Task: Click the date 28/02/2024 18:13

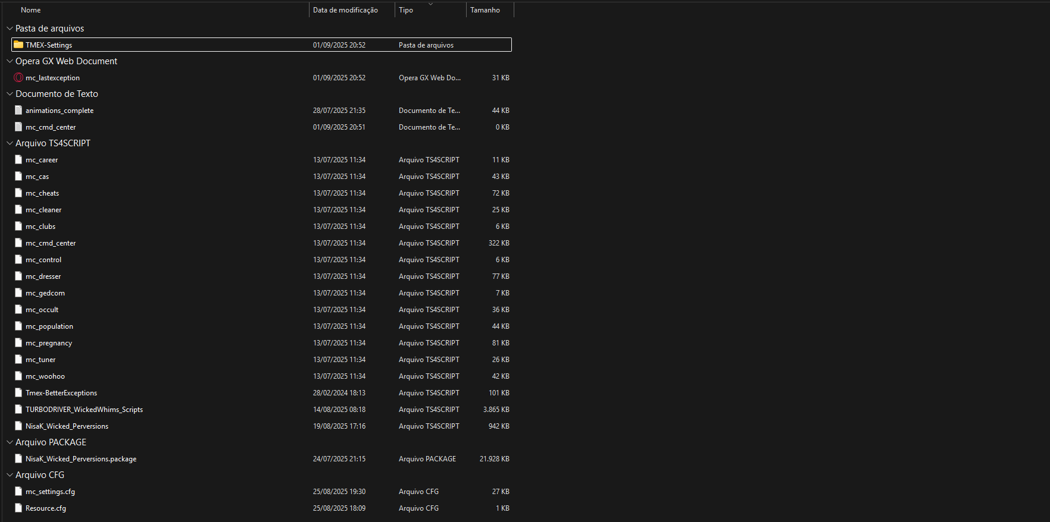Action: [339, 393]
